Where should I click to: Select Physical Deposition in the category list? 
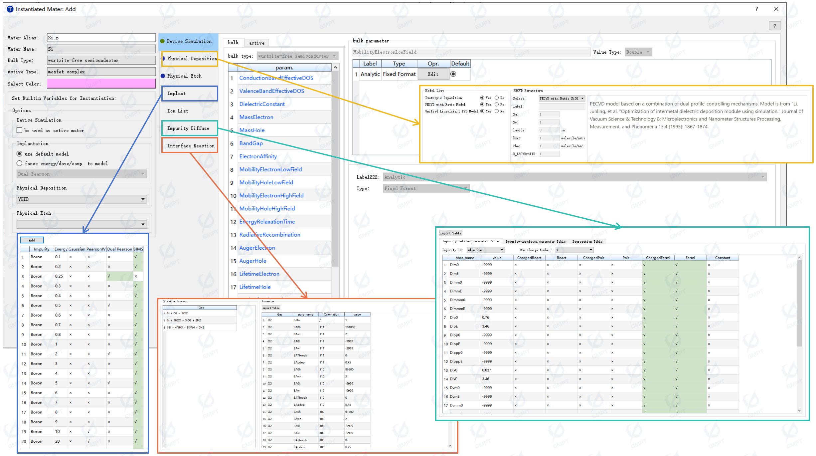[190, 59]
